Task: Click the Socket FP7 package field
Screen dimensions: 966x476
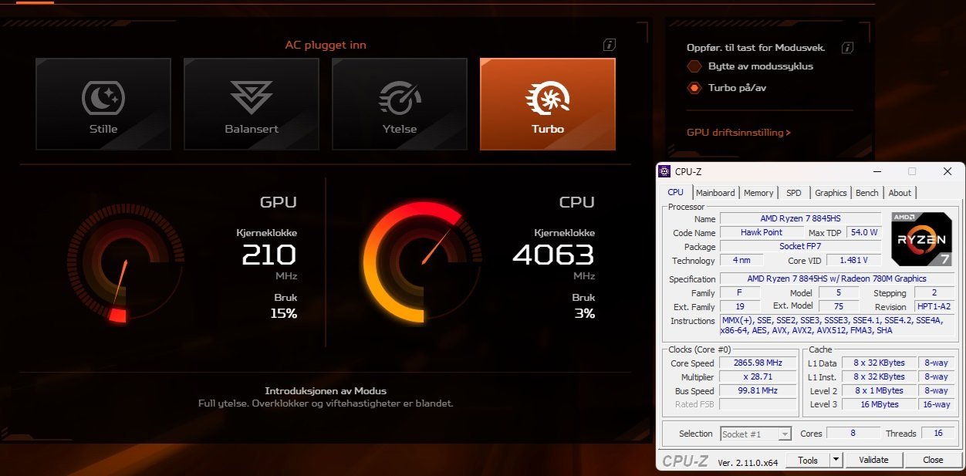Action: [800, 247]
